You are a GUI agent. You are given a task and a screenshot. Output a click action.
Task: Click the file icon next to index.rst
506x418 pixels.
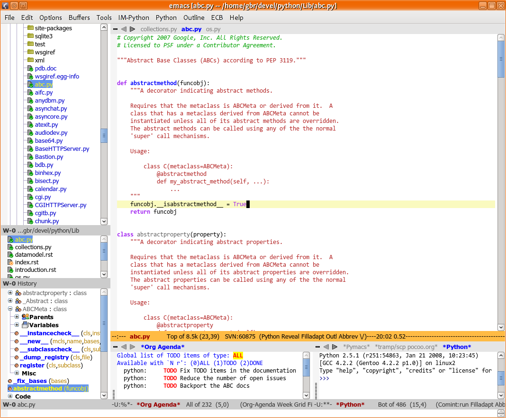pos(10,262)
